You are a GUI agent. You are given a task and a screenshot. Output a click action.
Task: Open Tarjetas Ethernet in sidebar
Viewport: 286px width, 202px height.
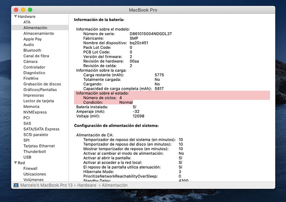coord(39,146)
